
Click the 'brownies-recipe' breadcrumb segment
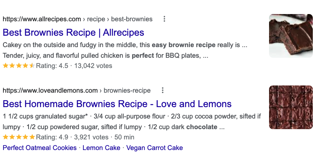coord(127,91)
